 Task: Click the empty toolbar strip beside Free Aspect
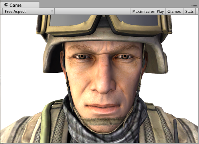coord(92,12)
